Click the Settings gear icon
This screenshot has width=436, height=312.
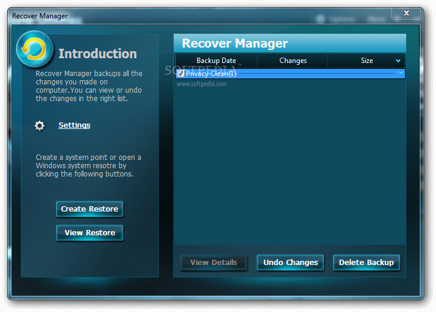[39, 125]
